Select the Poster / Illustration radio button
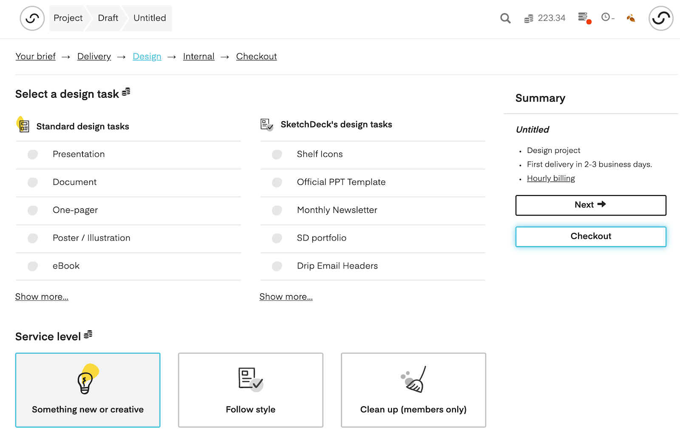680x448 pixels. click(33, 238)
